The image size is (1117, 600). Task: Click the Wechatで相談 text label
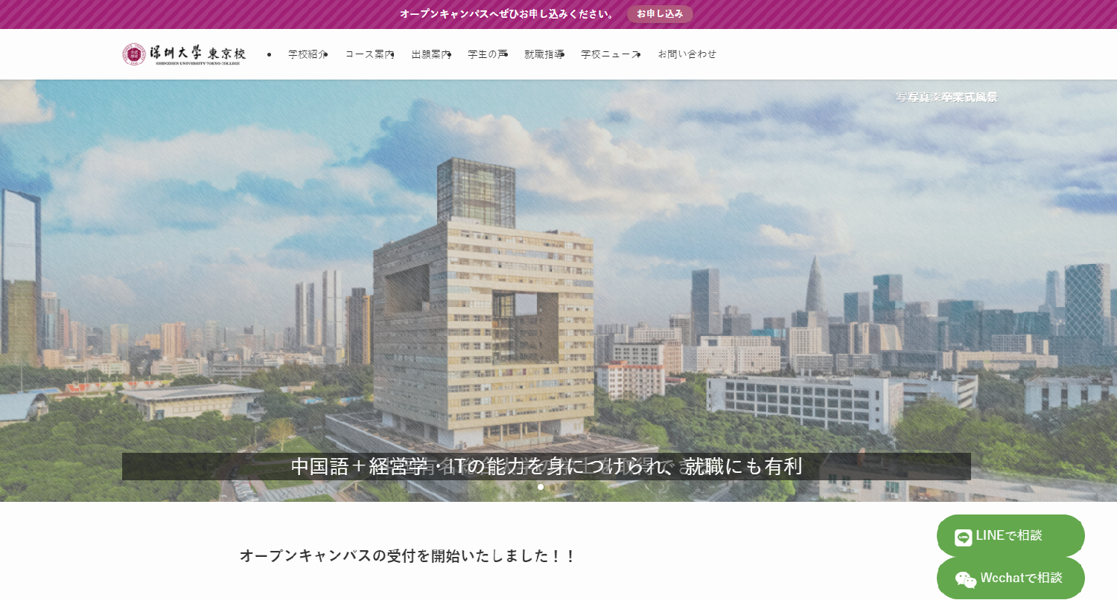click(x=1021, y=578)
